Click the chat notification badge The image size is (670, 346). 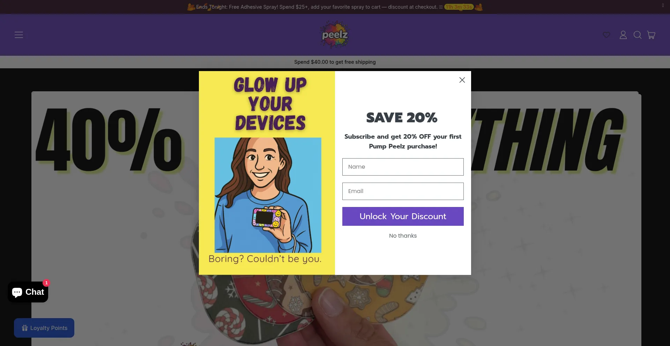point(46,283)
